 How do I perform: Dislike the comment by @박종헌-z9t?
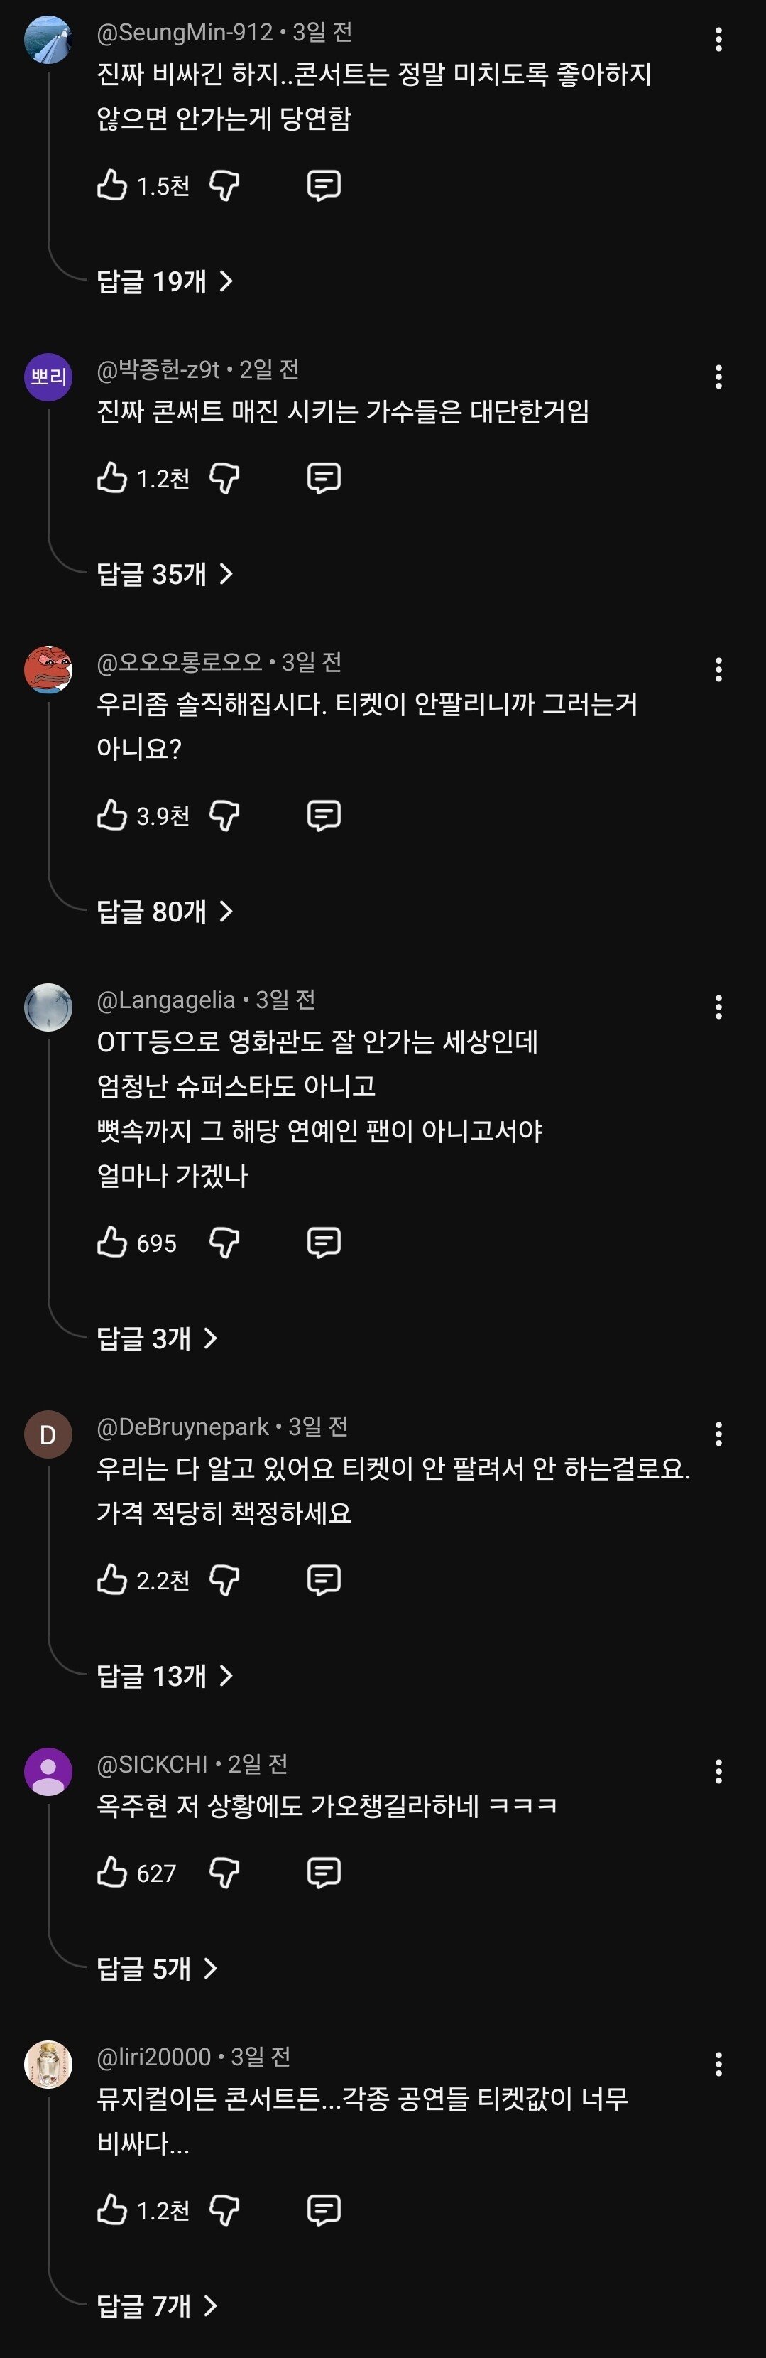224,478
